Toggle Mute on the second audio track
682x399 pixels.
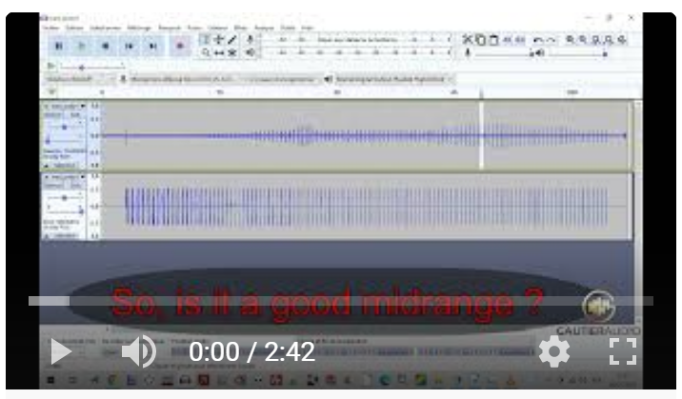[x=55, y=188]
